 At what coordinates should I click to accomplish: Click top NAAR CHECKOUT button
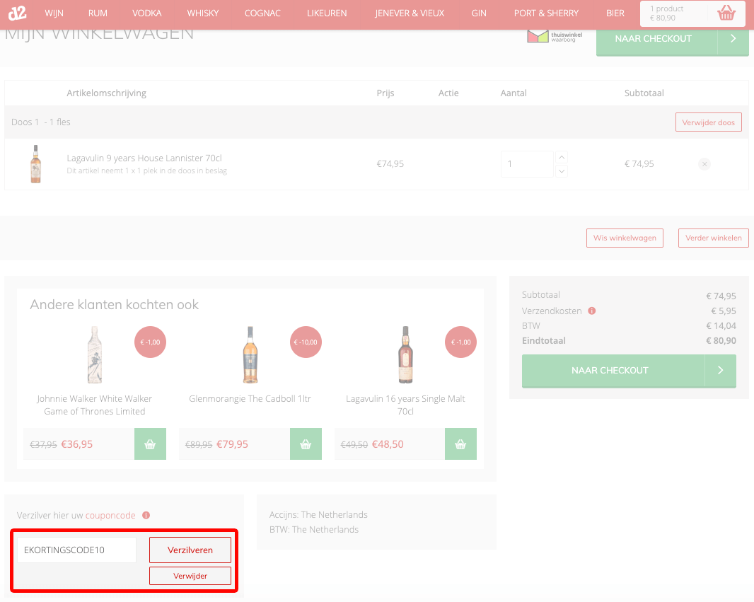672,42
